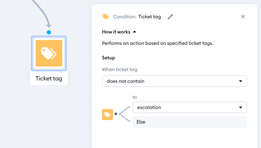
Task: Click the arrow of the 'does not contain' dropdown
Action: [x=241, y=81]
